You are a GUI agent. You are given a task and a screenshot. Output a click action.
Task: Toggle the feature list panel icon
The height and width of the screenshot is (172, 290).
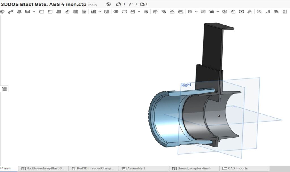(x=4, y=89)
